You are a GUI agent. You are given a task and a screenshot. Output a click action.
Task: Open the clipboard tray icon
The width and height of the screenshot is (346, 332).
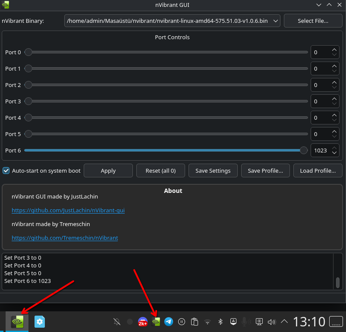pyautogui.click(x=195, y=322)
